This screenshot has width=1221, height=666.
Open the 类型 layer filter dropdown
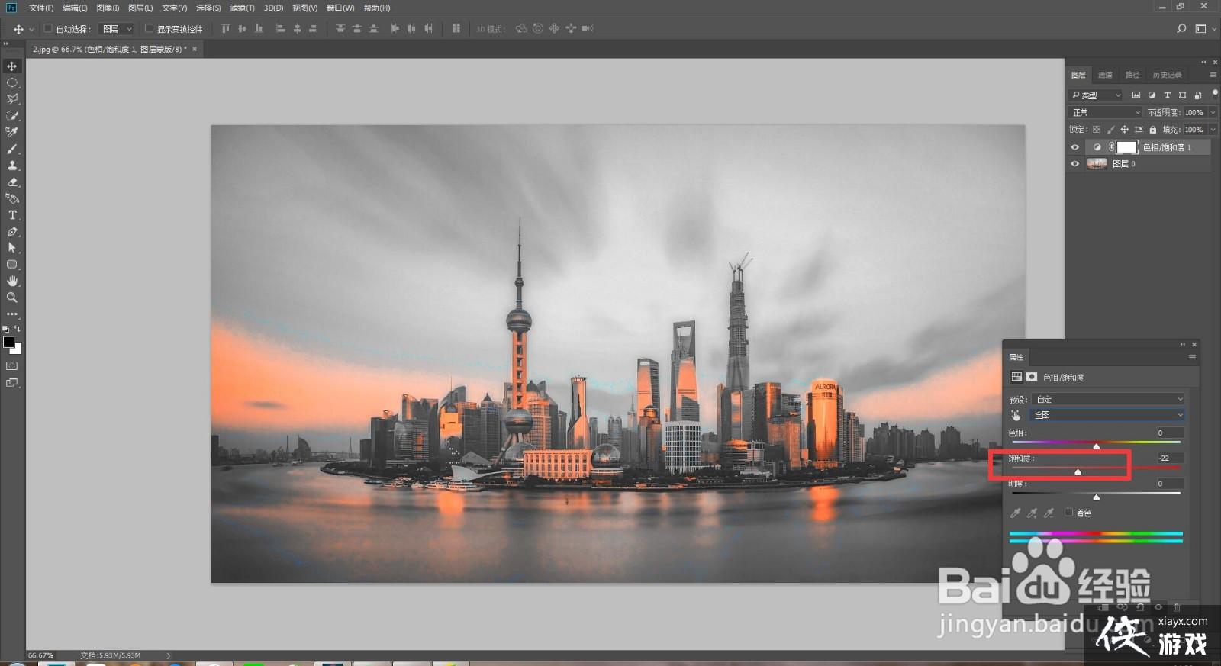(x=1096, y=95)
